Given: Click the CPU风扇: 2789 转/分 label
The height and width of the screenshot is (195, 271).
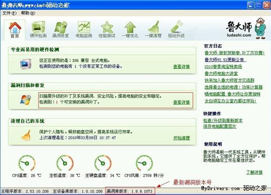Looking at the screenshot, I should [144, 175].
